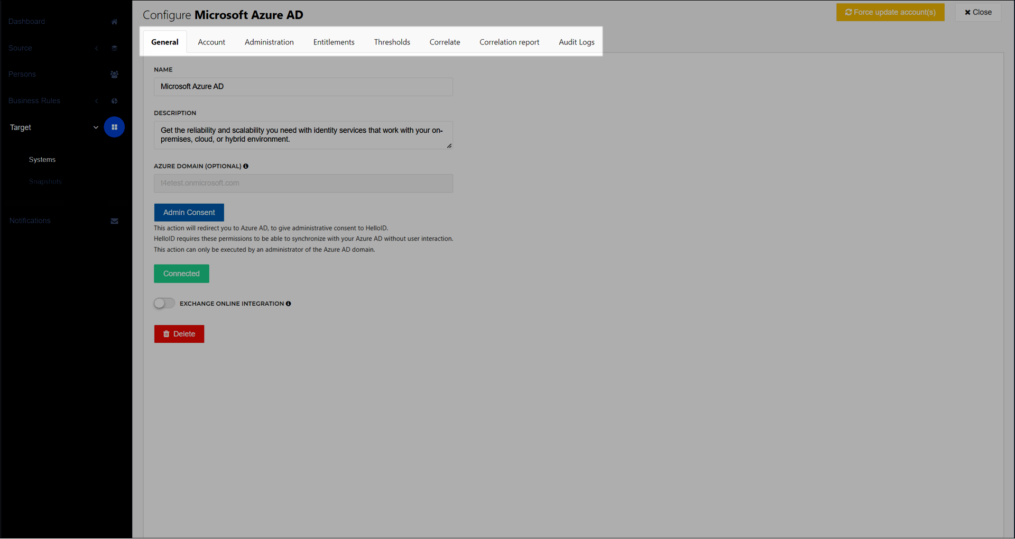
Task: Toggle Exchange Online Integration switch
Action: point(164,303)
